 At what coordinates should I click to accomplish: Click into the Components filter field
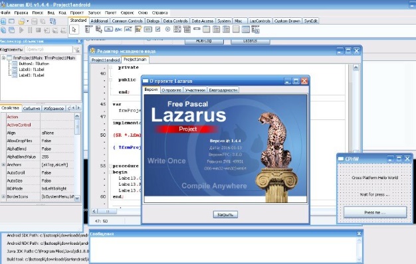[49, 50]
